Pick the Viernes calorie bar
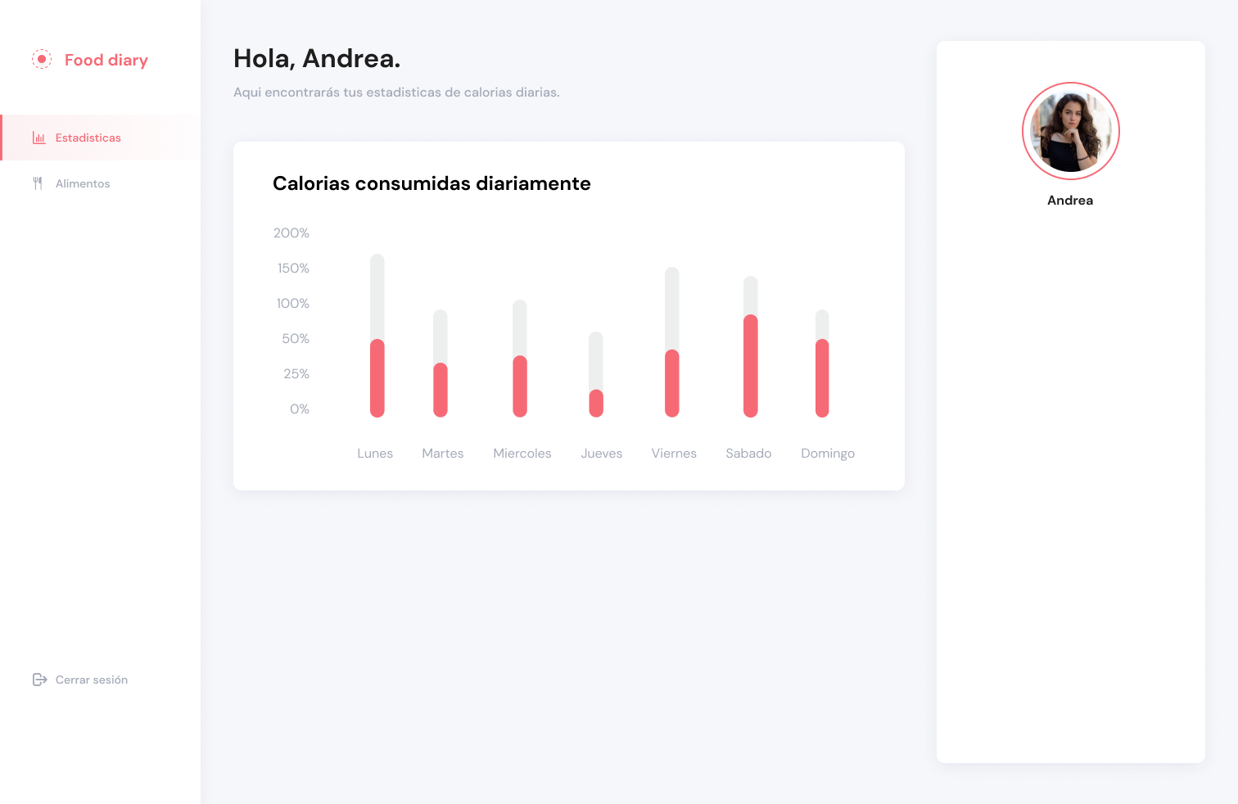Image resolution: width=1238 pixels, height=804 pixels. 672,342
